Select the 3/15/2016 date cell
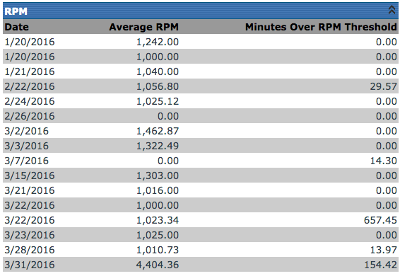The height and width of the screenshot is (276, 400). pos(30,176)
